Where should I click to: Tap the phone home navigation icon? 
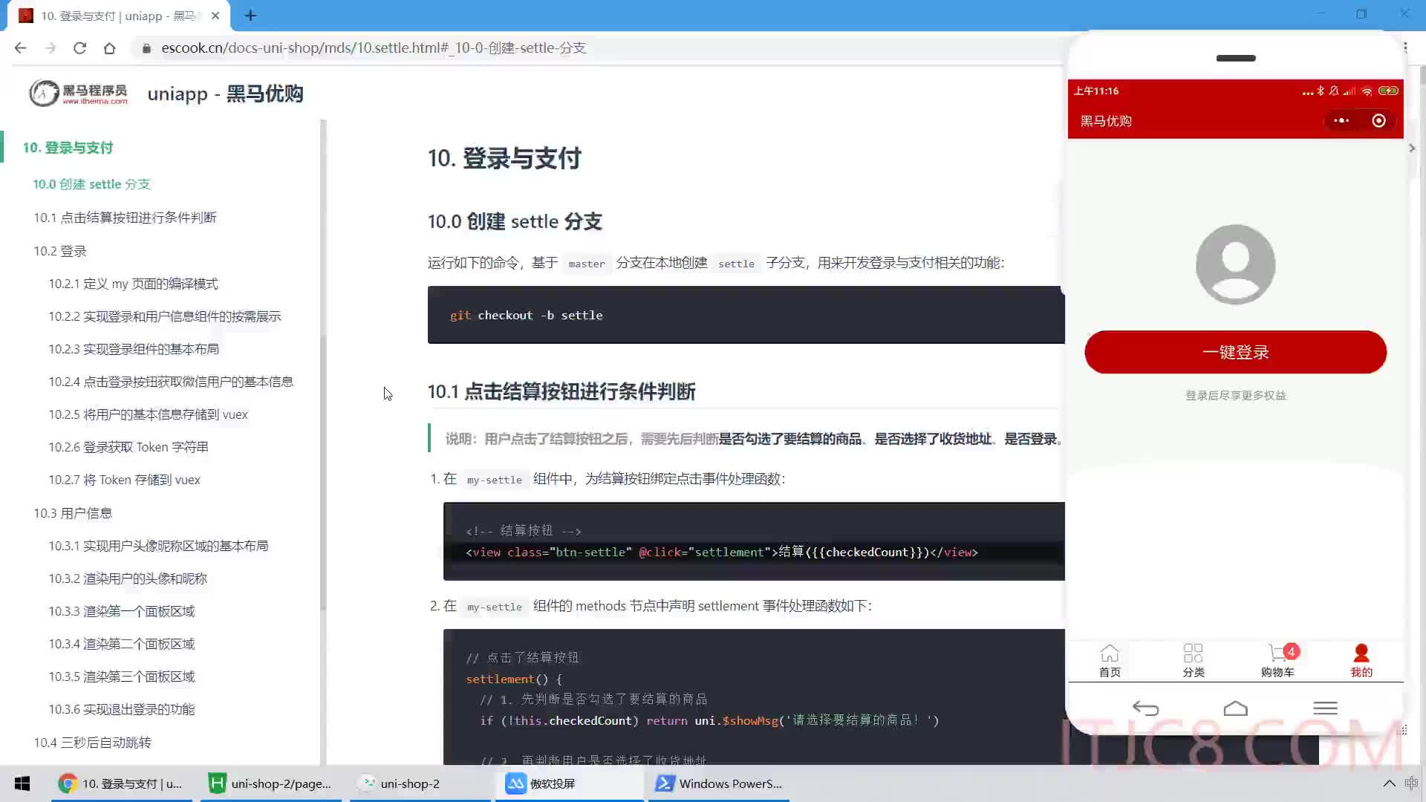click(x=1235, y=708)
